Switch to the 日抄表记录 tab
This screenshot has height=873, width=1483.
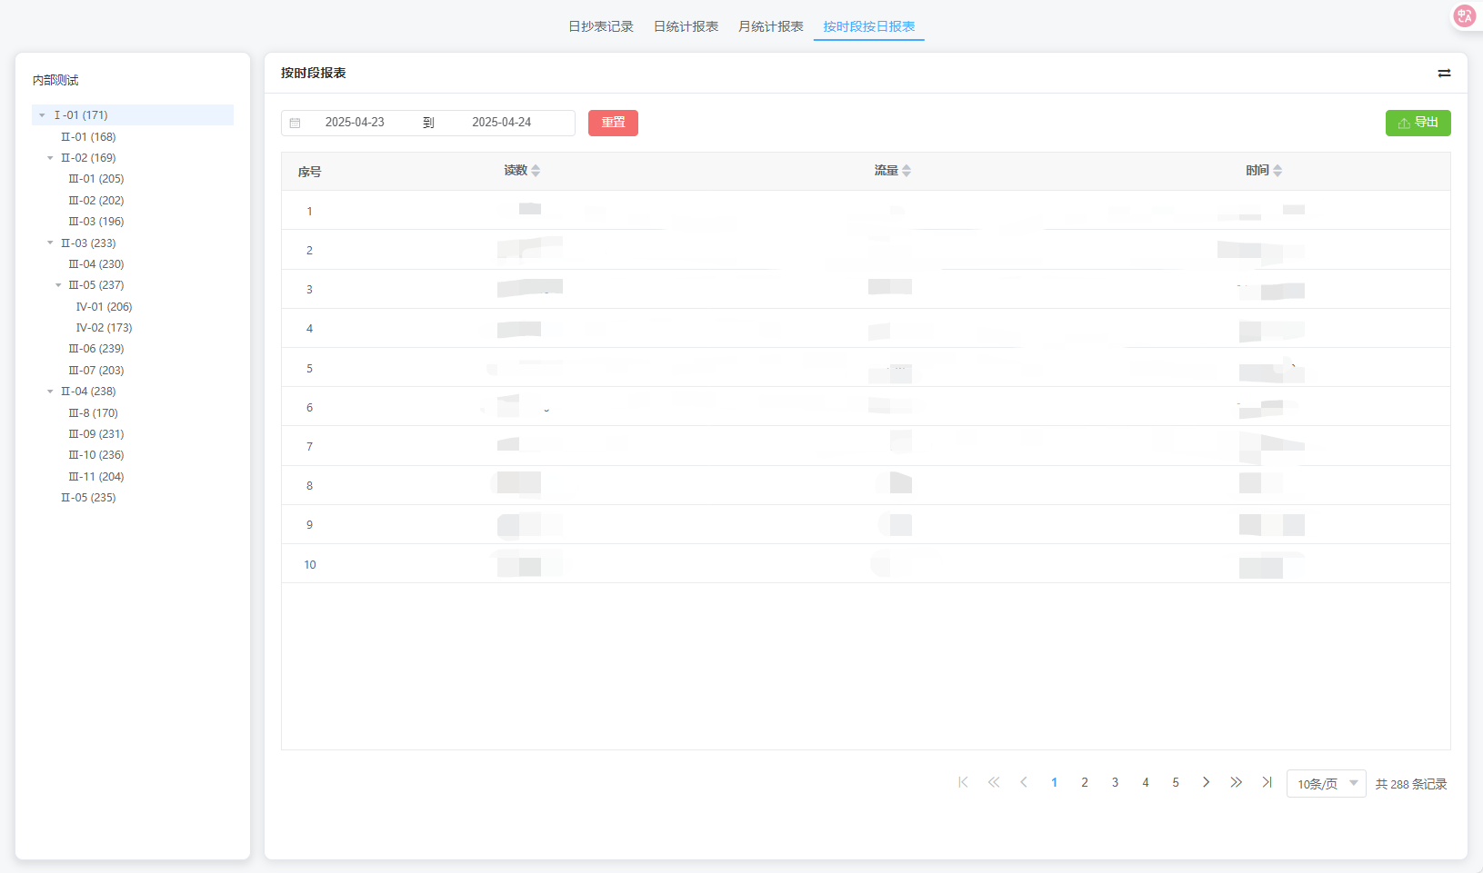pyautogui.click(x=600, y=26)
